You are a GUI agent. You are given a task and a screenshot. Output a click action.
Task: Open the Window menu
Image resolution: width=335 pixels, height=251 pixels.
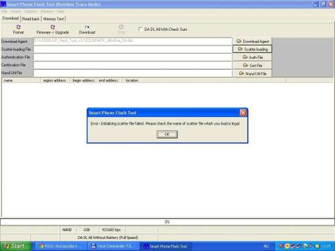pos(47,11)
